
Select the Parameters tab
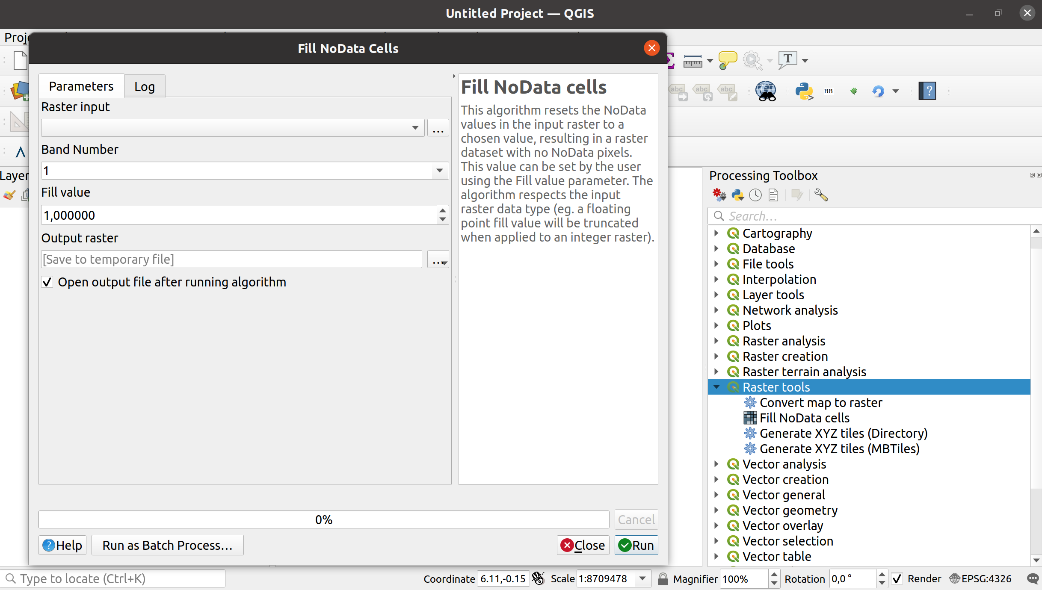pyautogui.click(x=81, y=86)
